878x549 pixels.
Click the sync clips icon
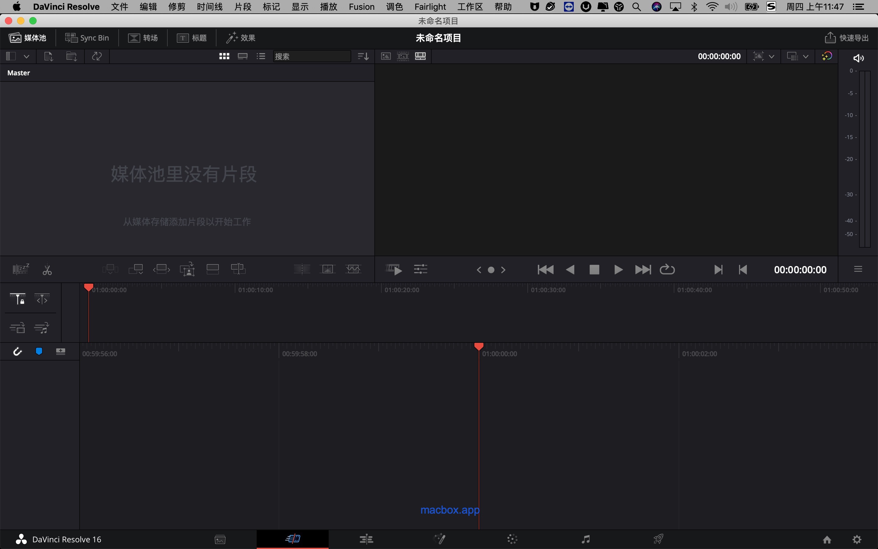(x=97, y=56)
